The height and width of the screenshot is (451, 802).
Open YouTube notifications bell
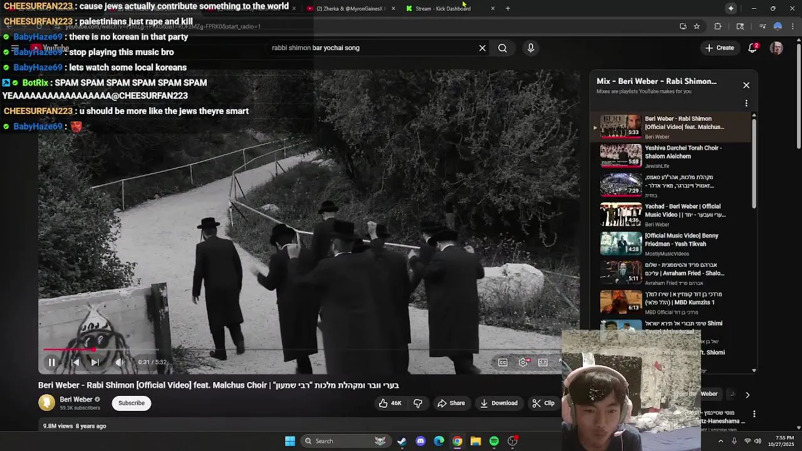(753, 48)
